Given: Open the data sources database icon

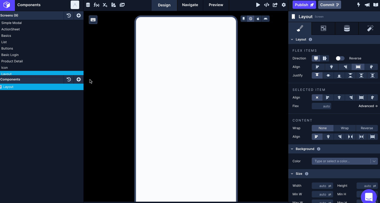Looking at the screenshot, I should point(88,5).
